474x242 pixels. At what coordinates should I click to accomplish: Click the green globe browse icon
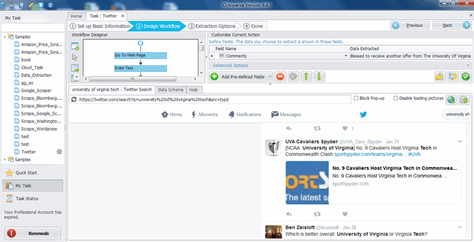pos(451,99)
